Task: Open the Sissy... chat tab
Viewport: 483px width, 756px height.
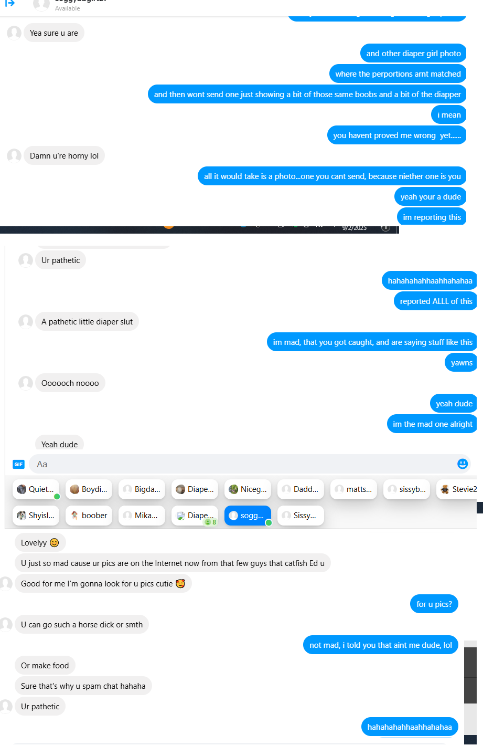Action: pyautogui.click(x=300, y=516)
